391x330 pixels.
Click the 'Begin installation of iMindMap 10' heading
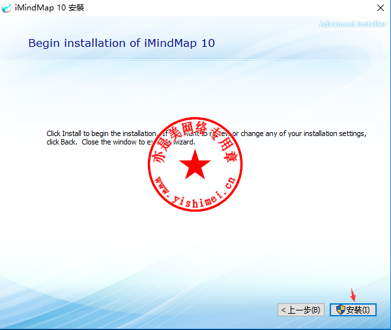click(121, 43)
